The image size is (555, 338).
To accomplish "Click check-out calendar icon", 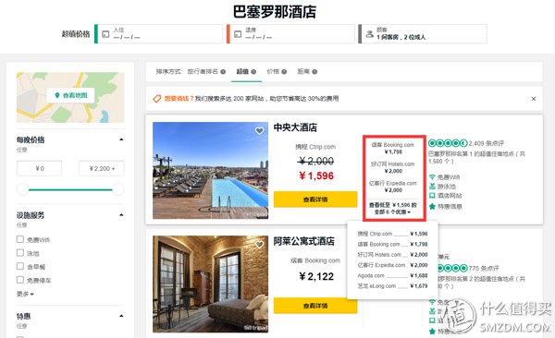I will [238, 34].
